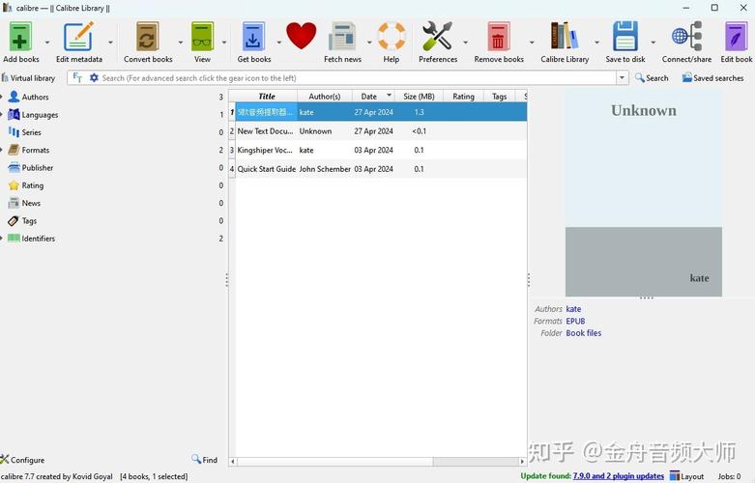Click the book cover thumbnail

coord(643,192)
